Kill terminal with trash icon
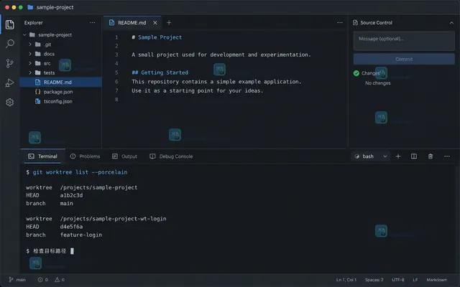460x287 pixels. [x=431, y=156]
